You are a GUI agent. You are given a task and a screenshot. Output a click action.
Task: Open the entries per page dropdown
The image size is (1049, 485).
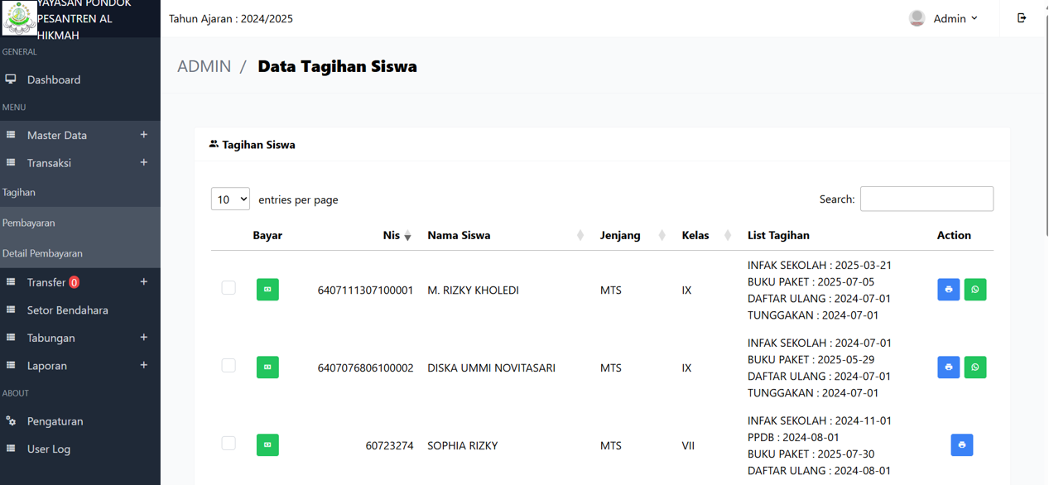pyautogui.click(x=230, y=199)
